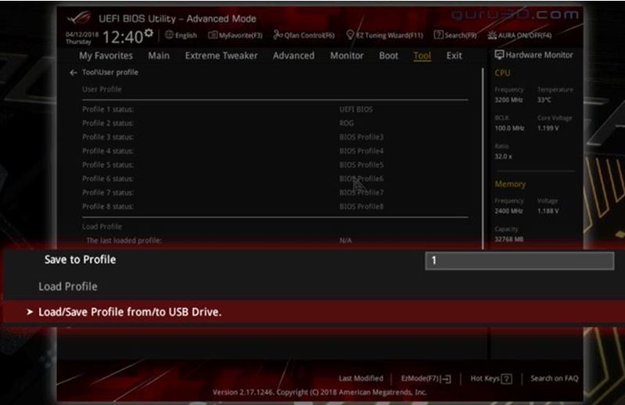Select the Tool tab
Screen dimensions: 625x405
(x=422, y=56)
